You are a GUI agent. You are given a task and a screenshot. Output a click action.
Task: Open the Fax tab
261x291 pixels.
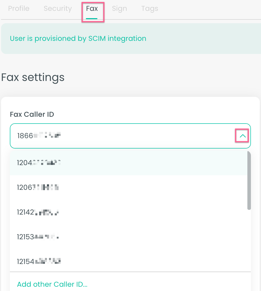(93, 8)
